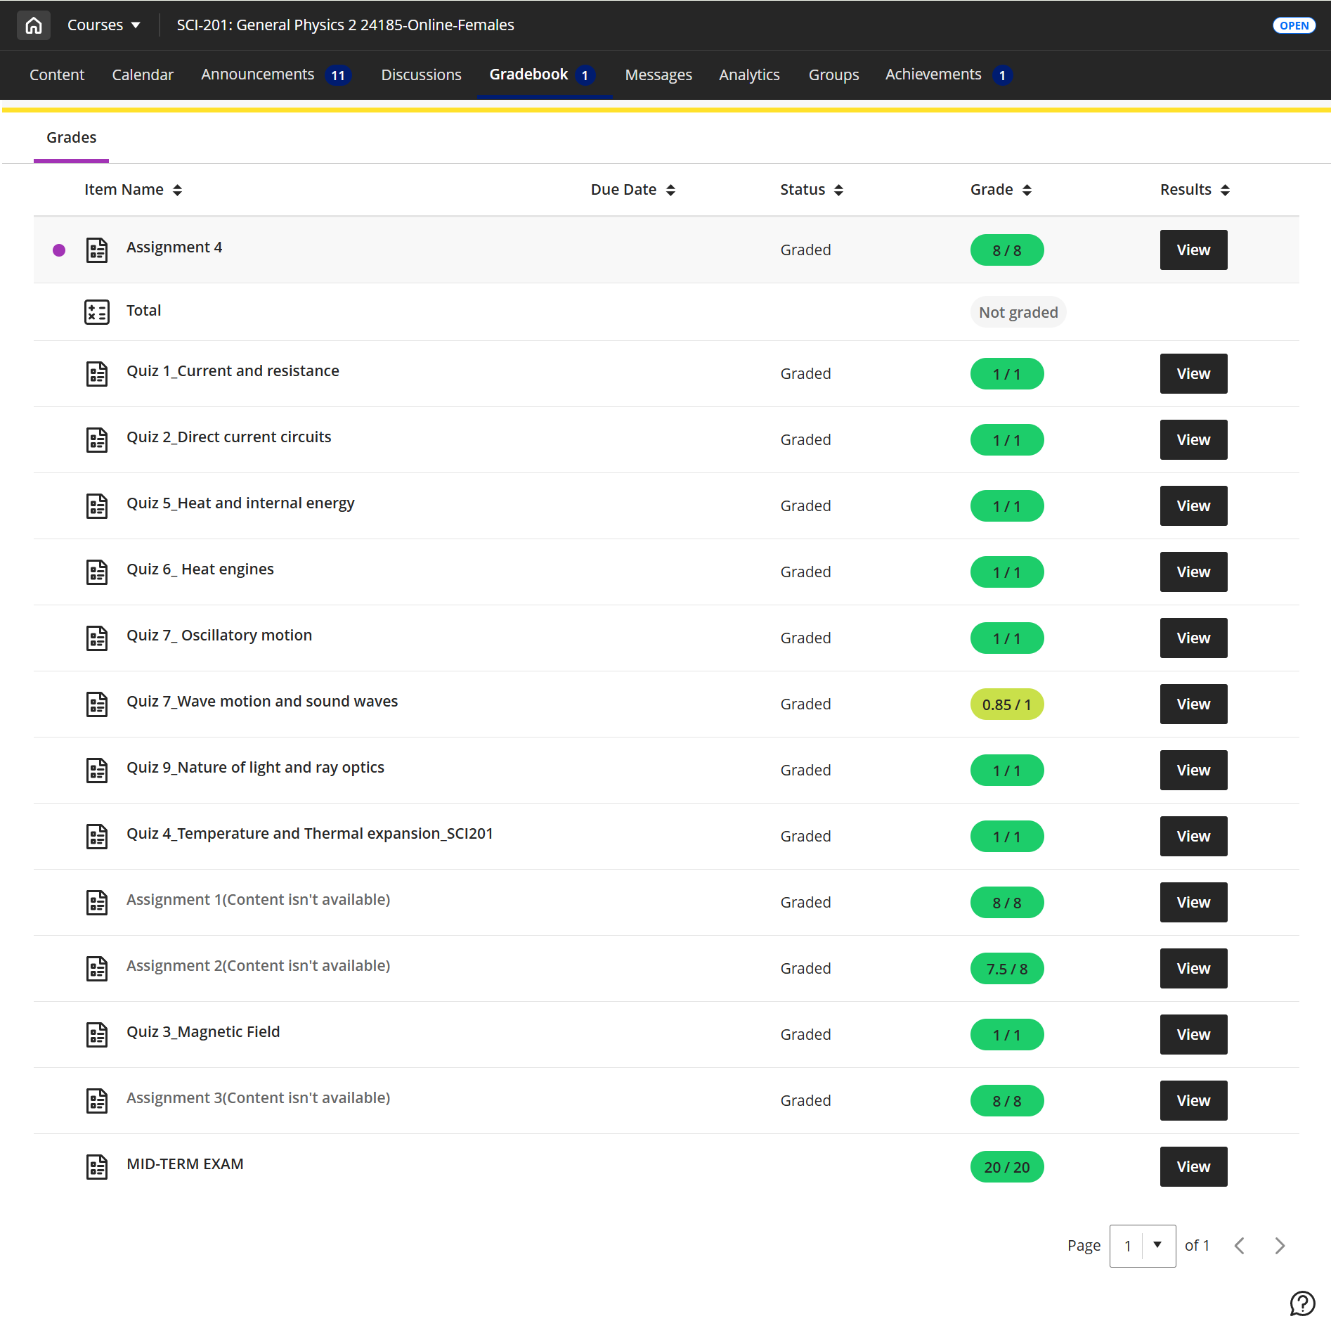1331x1340 pixels.
Task: Open Quiz 9_Nature of light and ray optics
Action: (255, 768)
